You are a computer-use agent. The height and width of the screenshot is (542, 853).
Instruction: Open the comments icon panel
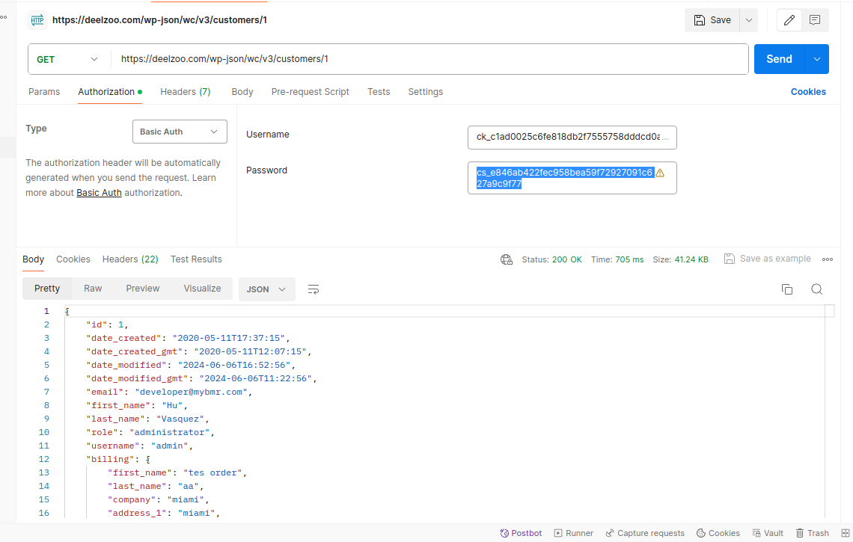click(x=815, y=20)
